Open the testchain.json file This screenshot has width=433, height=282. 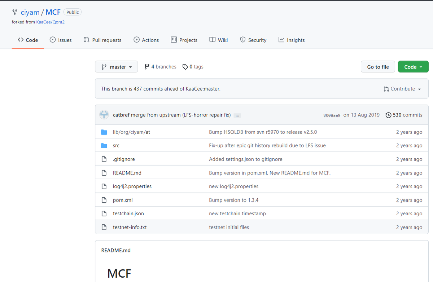[128, 213]
